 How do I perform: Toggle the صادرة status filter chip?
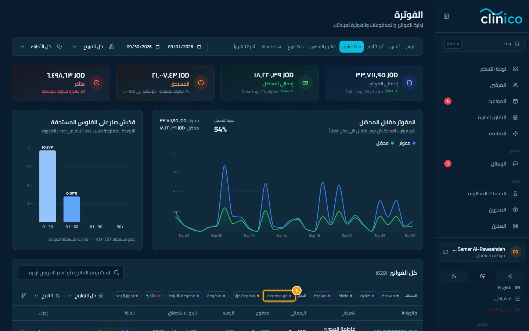pos(367,296)
